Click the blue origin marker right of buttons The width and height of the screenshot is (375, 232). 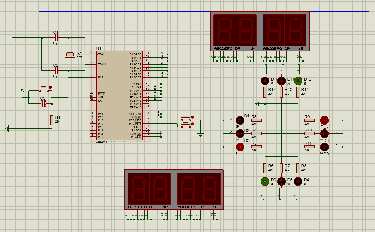pyautogui.click(x=204, y=127)
